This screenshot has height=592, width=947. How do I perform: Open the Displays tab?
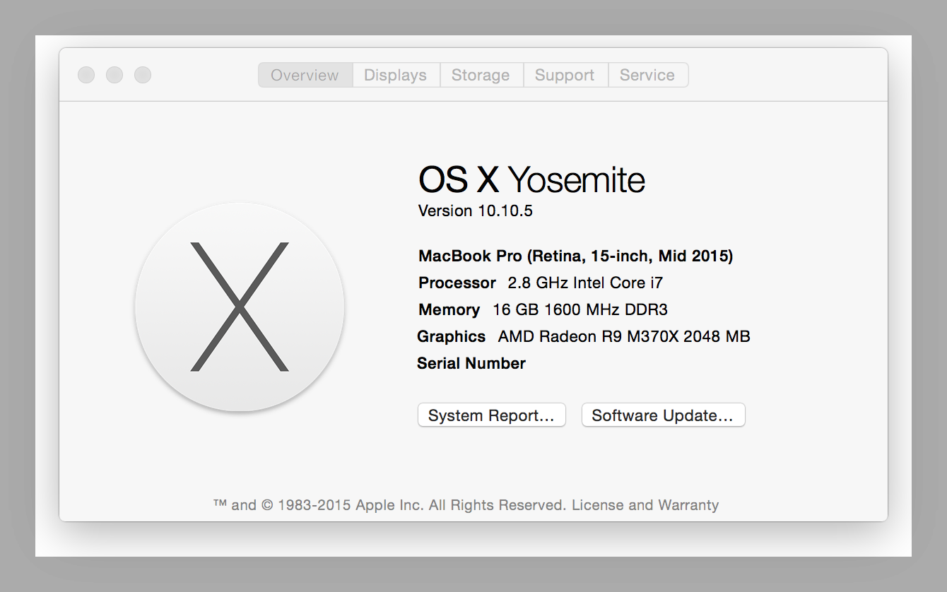(x=396, y=75)
